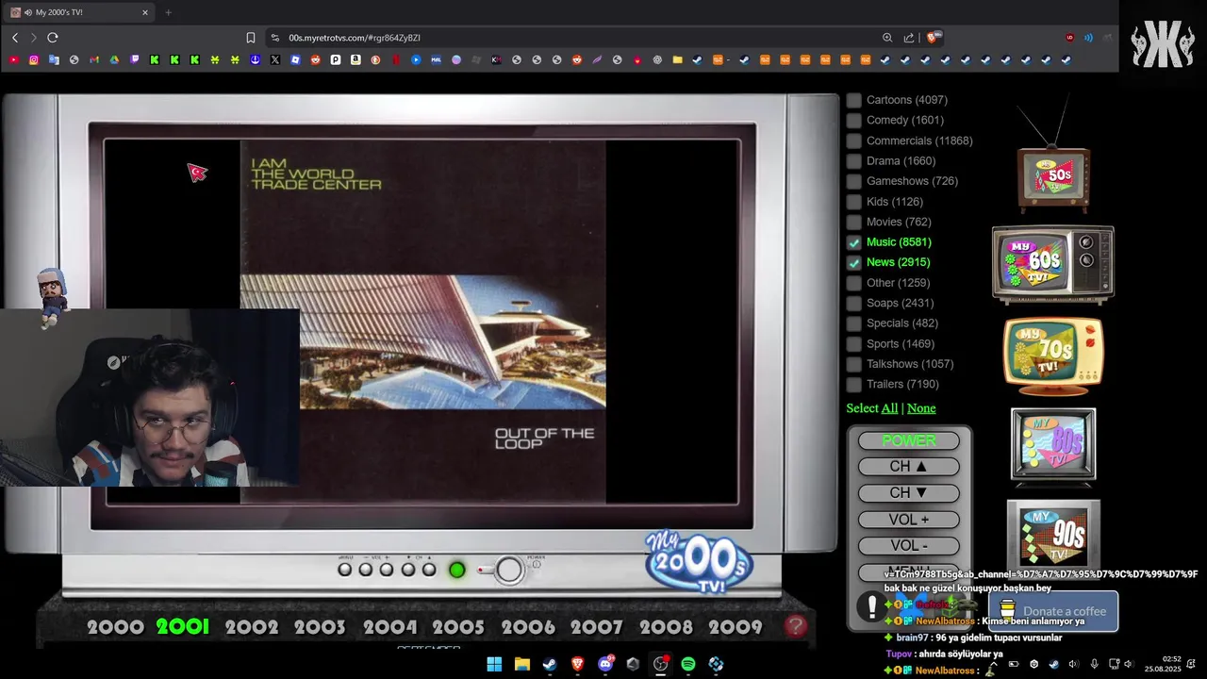Click the CH ▼ channel down button
This screenshot has height=679, width=1207.
[x=909, y=493]
